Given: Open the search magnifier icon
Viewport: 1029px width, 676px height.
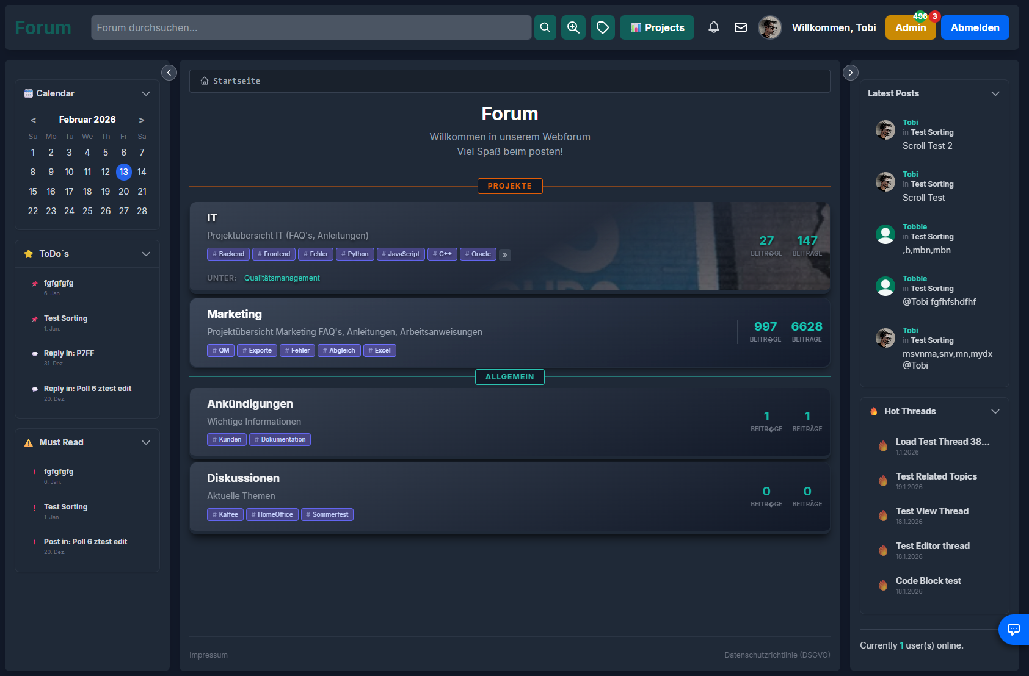Looking at the screenshot, I should pos(545,27).
